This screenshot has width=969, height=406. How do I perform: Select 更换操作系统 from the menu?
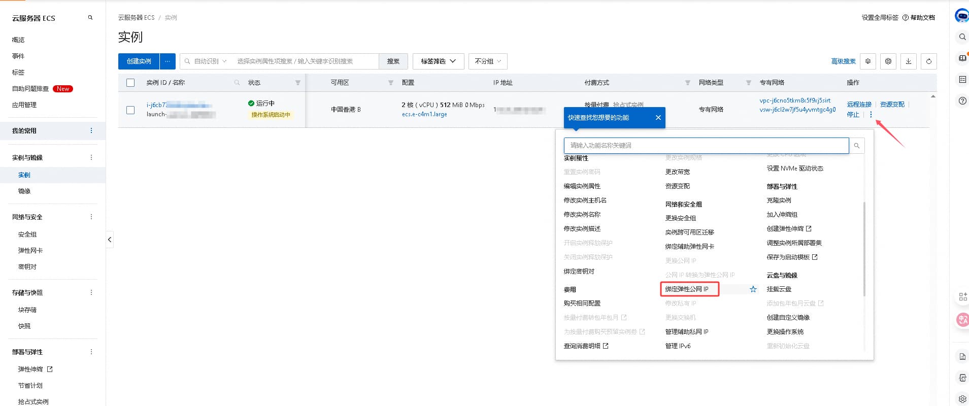point(785,332)
